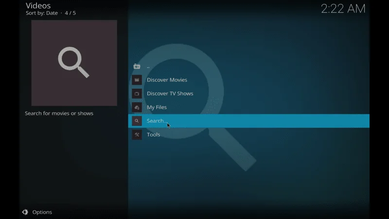389x219 pixels.
Task: Click the Videos heading
Action: (x=38, y=5)
